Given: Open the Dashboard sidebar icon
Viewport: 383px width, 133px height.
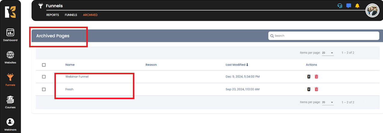Looking at the screenshot, I should 10,33.
